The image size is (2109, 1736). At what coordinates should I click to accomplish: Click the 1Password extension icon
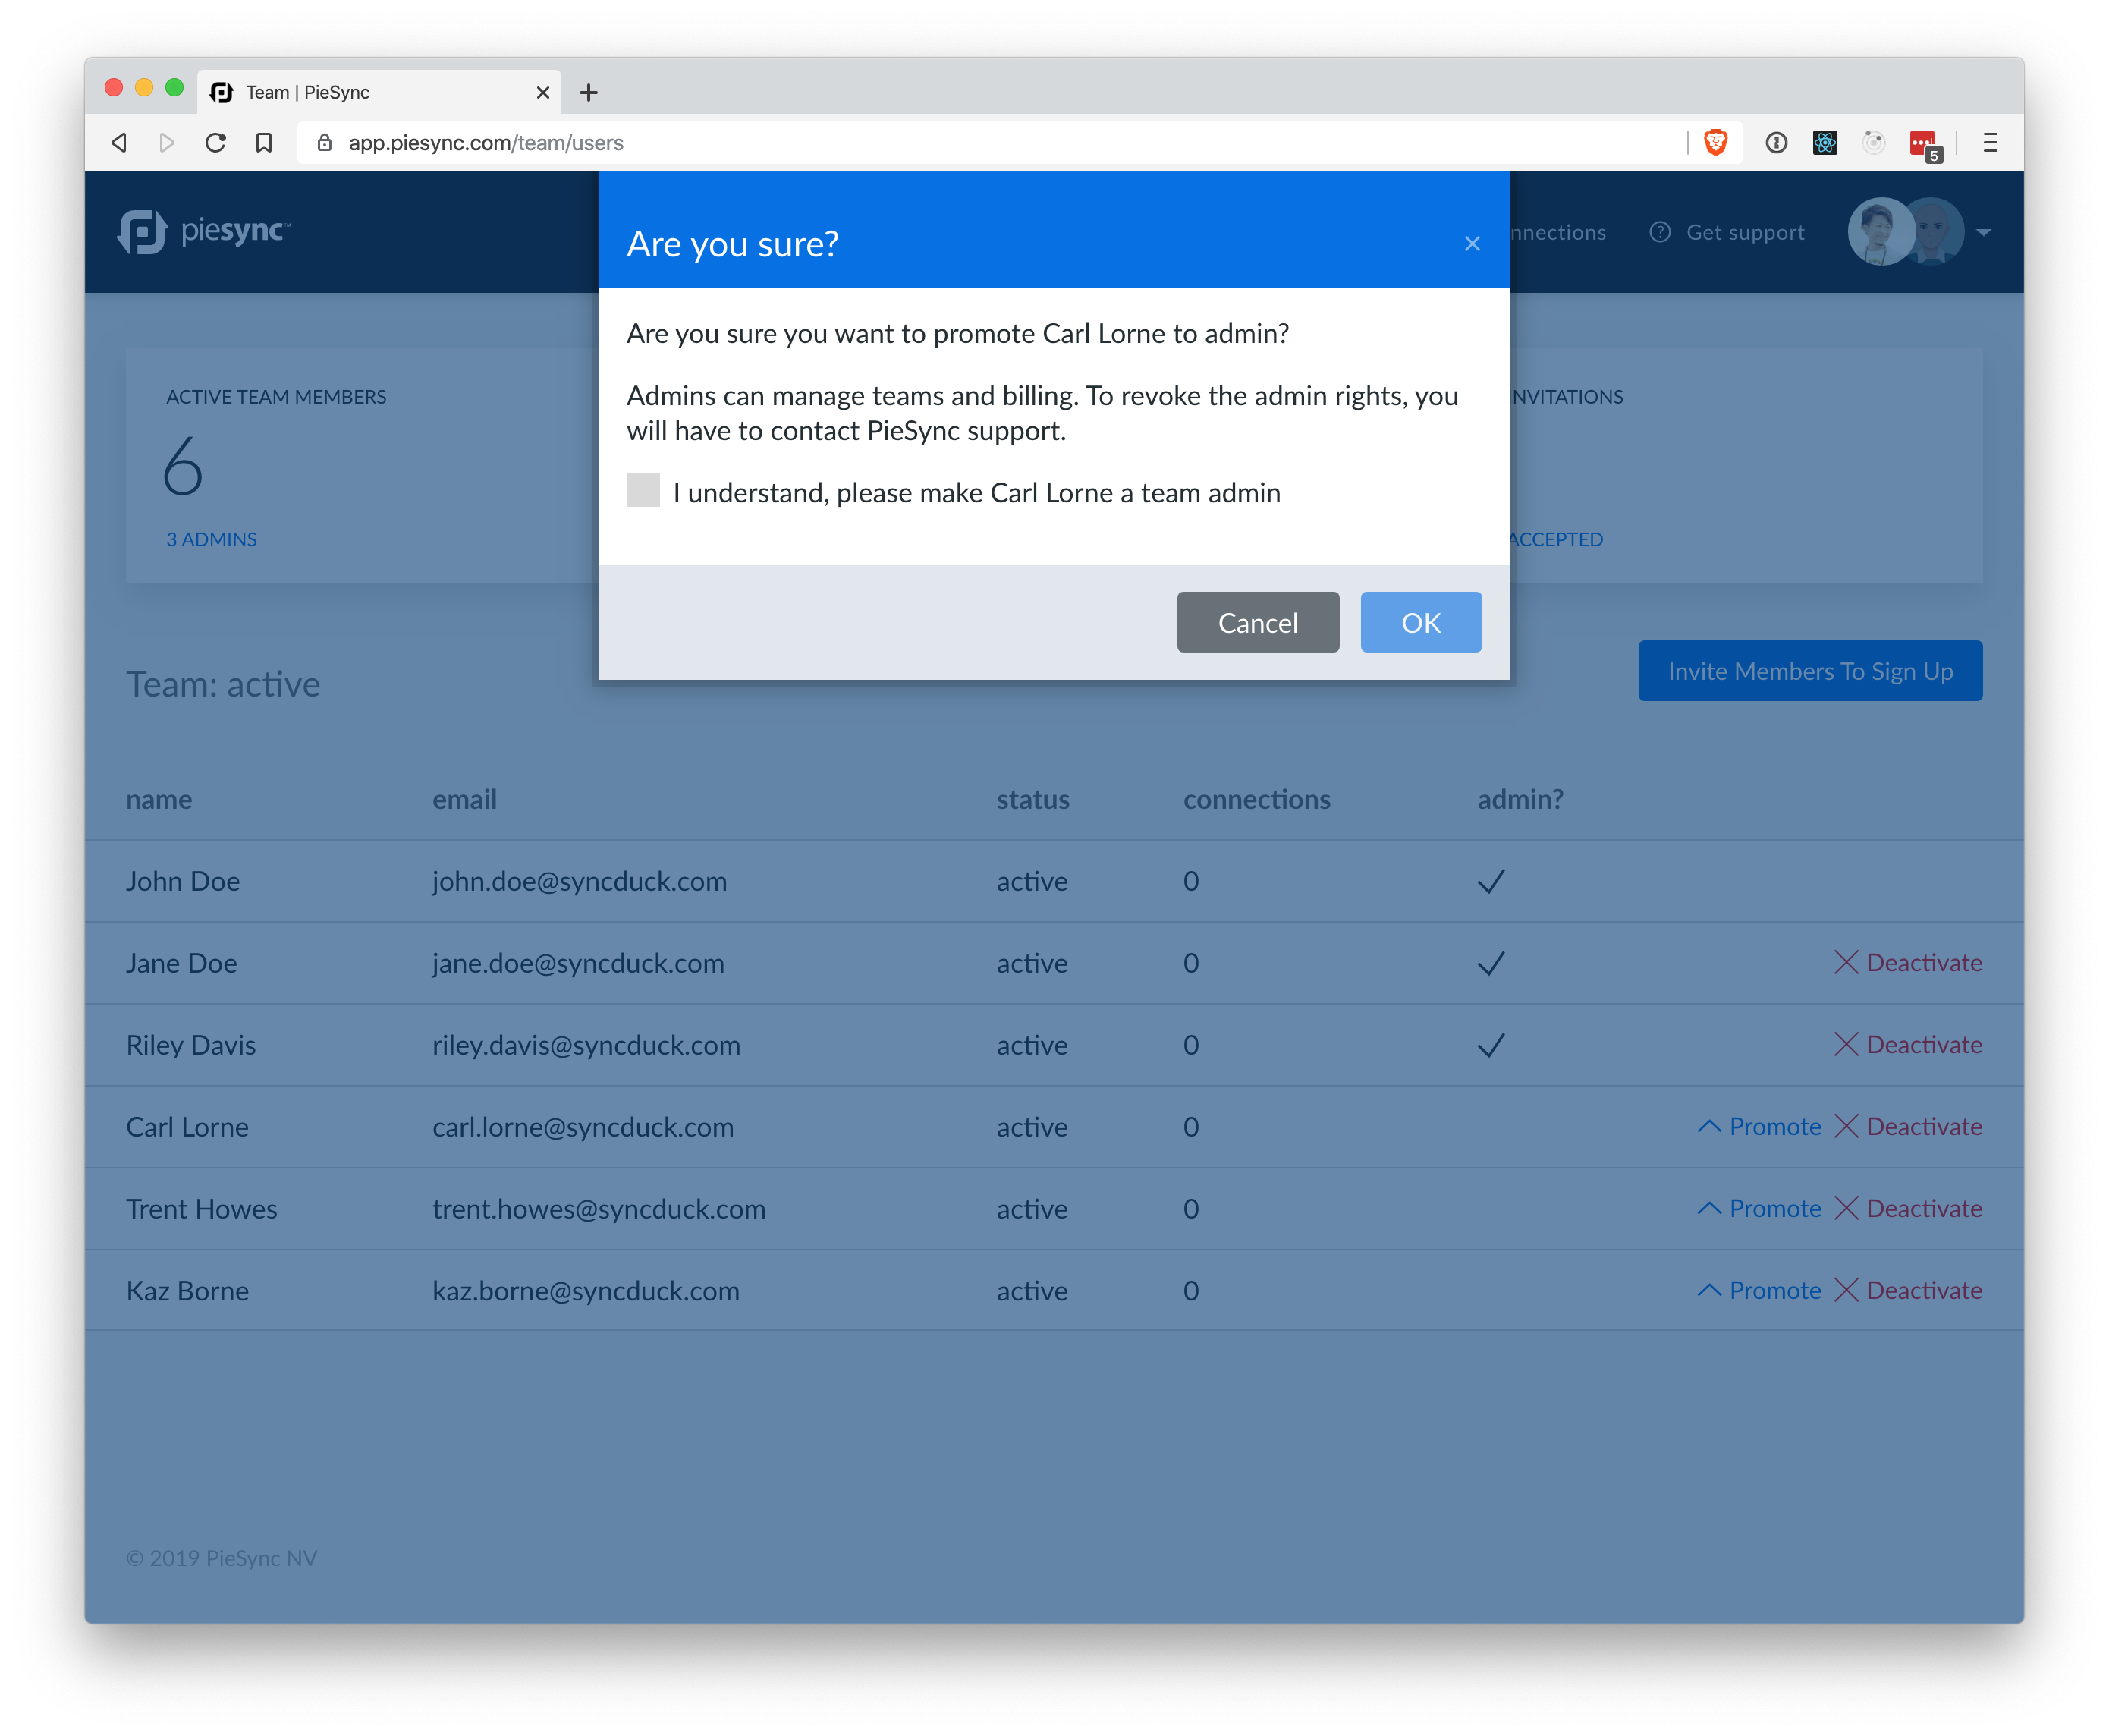click(x=1776, y=143)
